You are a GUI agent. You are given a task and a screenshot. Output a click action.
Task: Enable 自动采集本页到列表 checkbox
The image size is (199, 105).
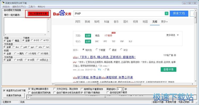pyautogui.click(x=40, y=93)
